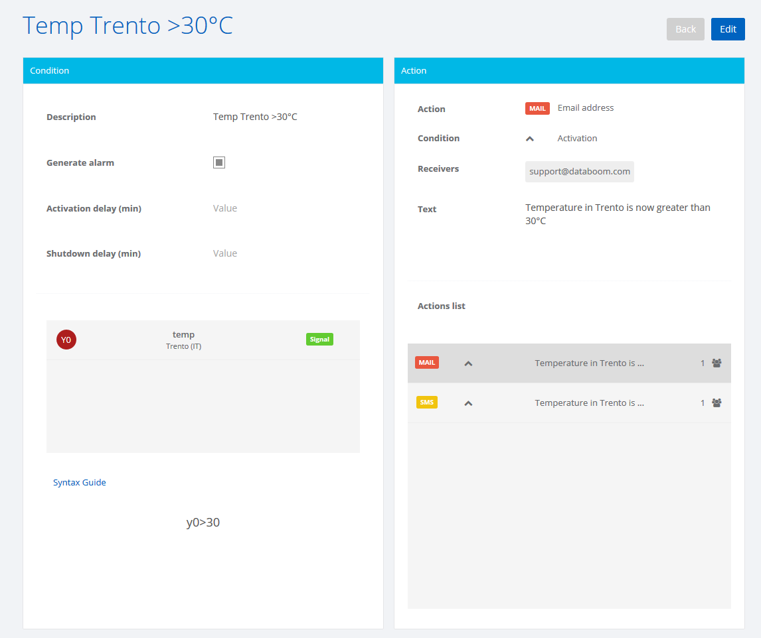Click recipients group icon in SMS row

pos(717,403)
